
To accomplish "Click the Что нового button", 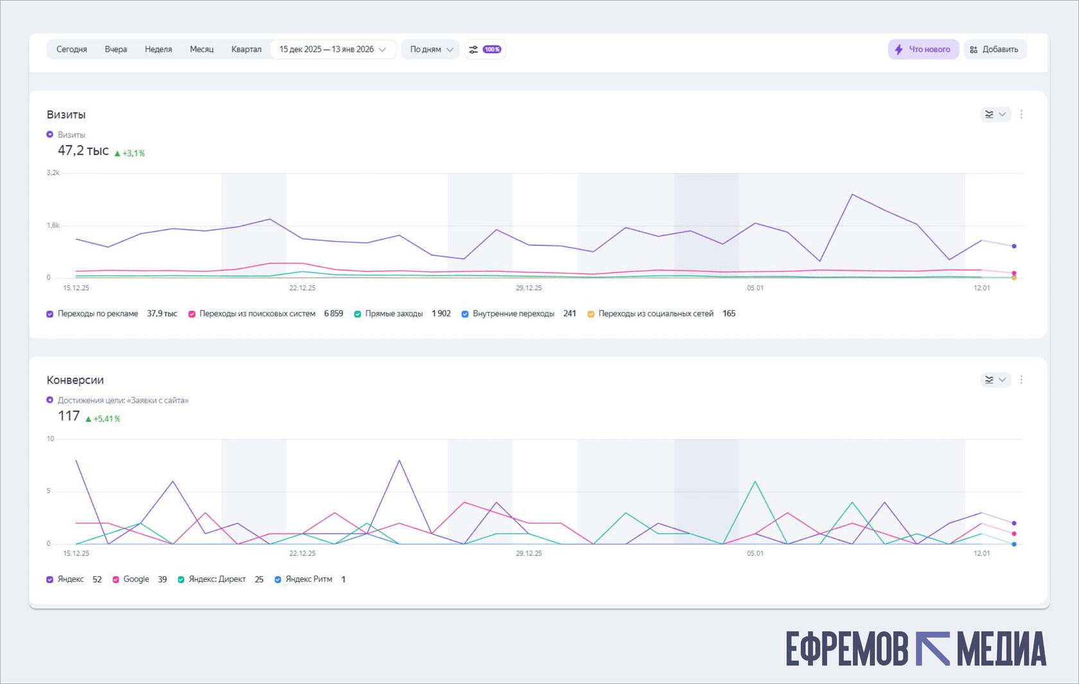I will click(x=923, y=49).
